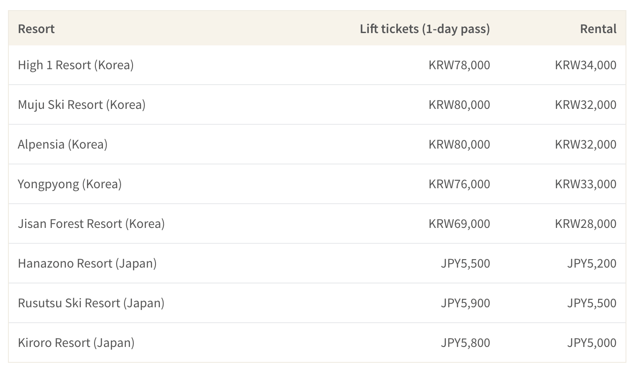Click the JPY5,500 Hanazono lift ticket price

[466, 263]
